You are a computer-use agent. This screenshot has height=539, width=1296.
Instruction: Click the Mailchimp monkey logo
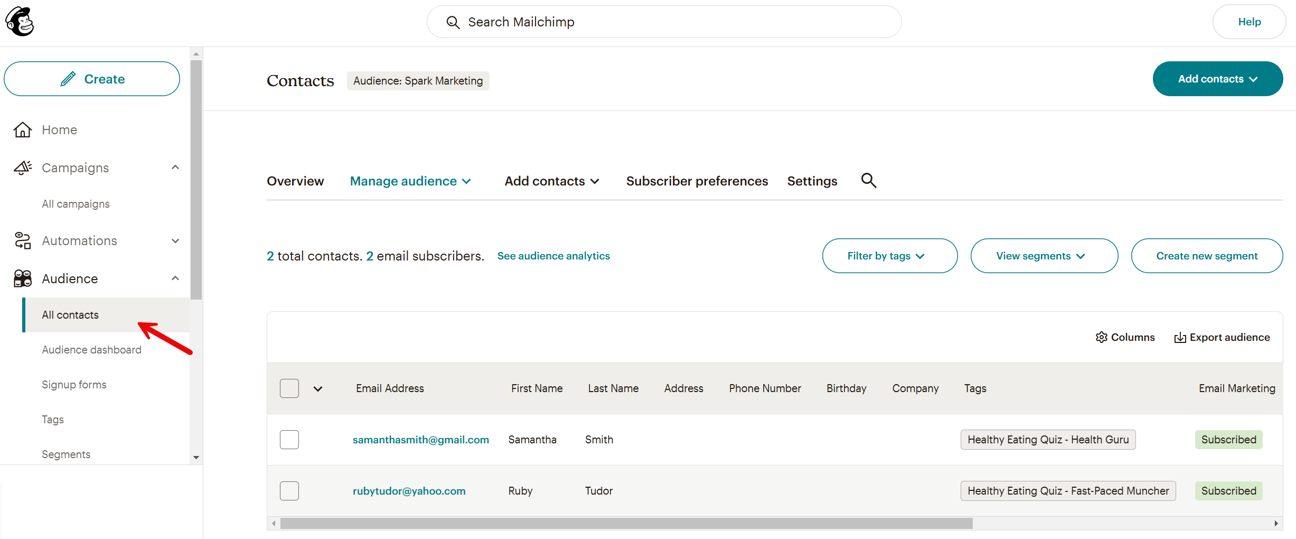pos(19,21)
